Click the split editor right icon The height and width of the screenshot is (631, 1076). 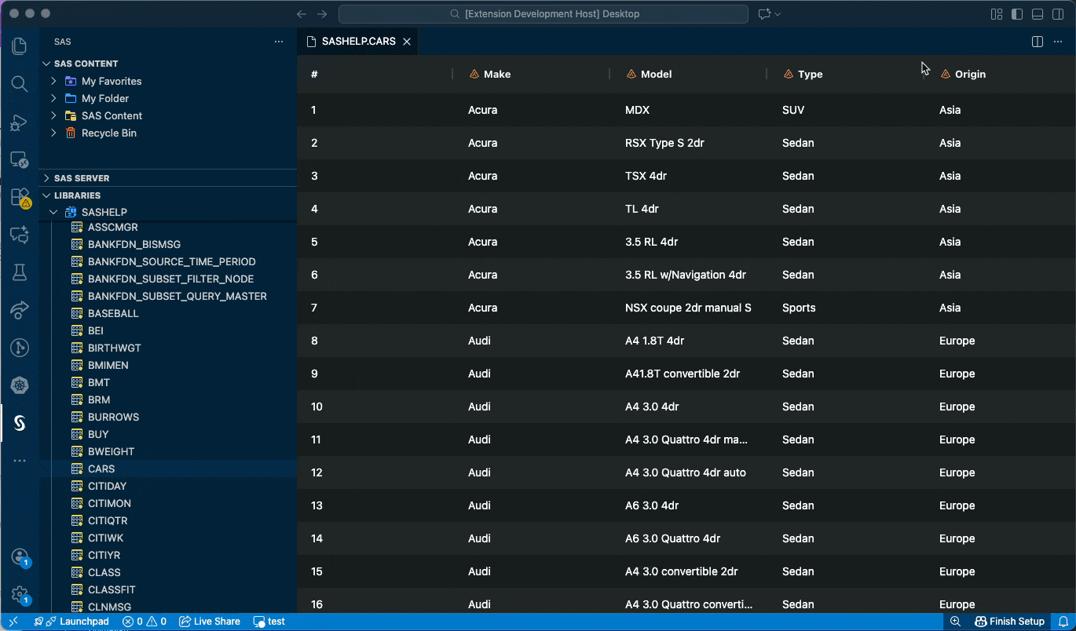(x=1037, y=42)
